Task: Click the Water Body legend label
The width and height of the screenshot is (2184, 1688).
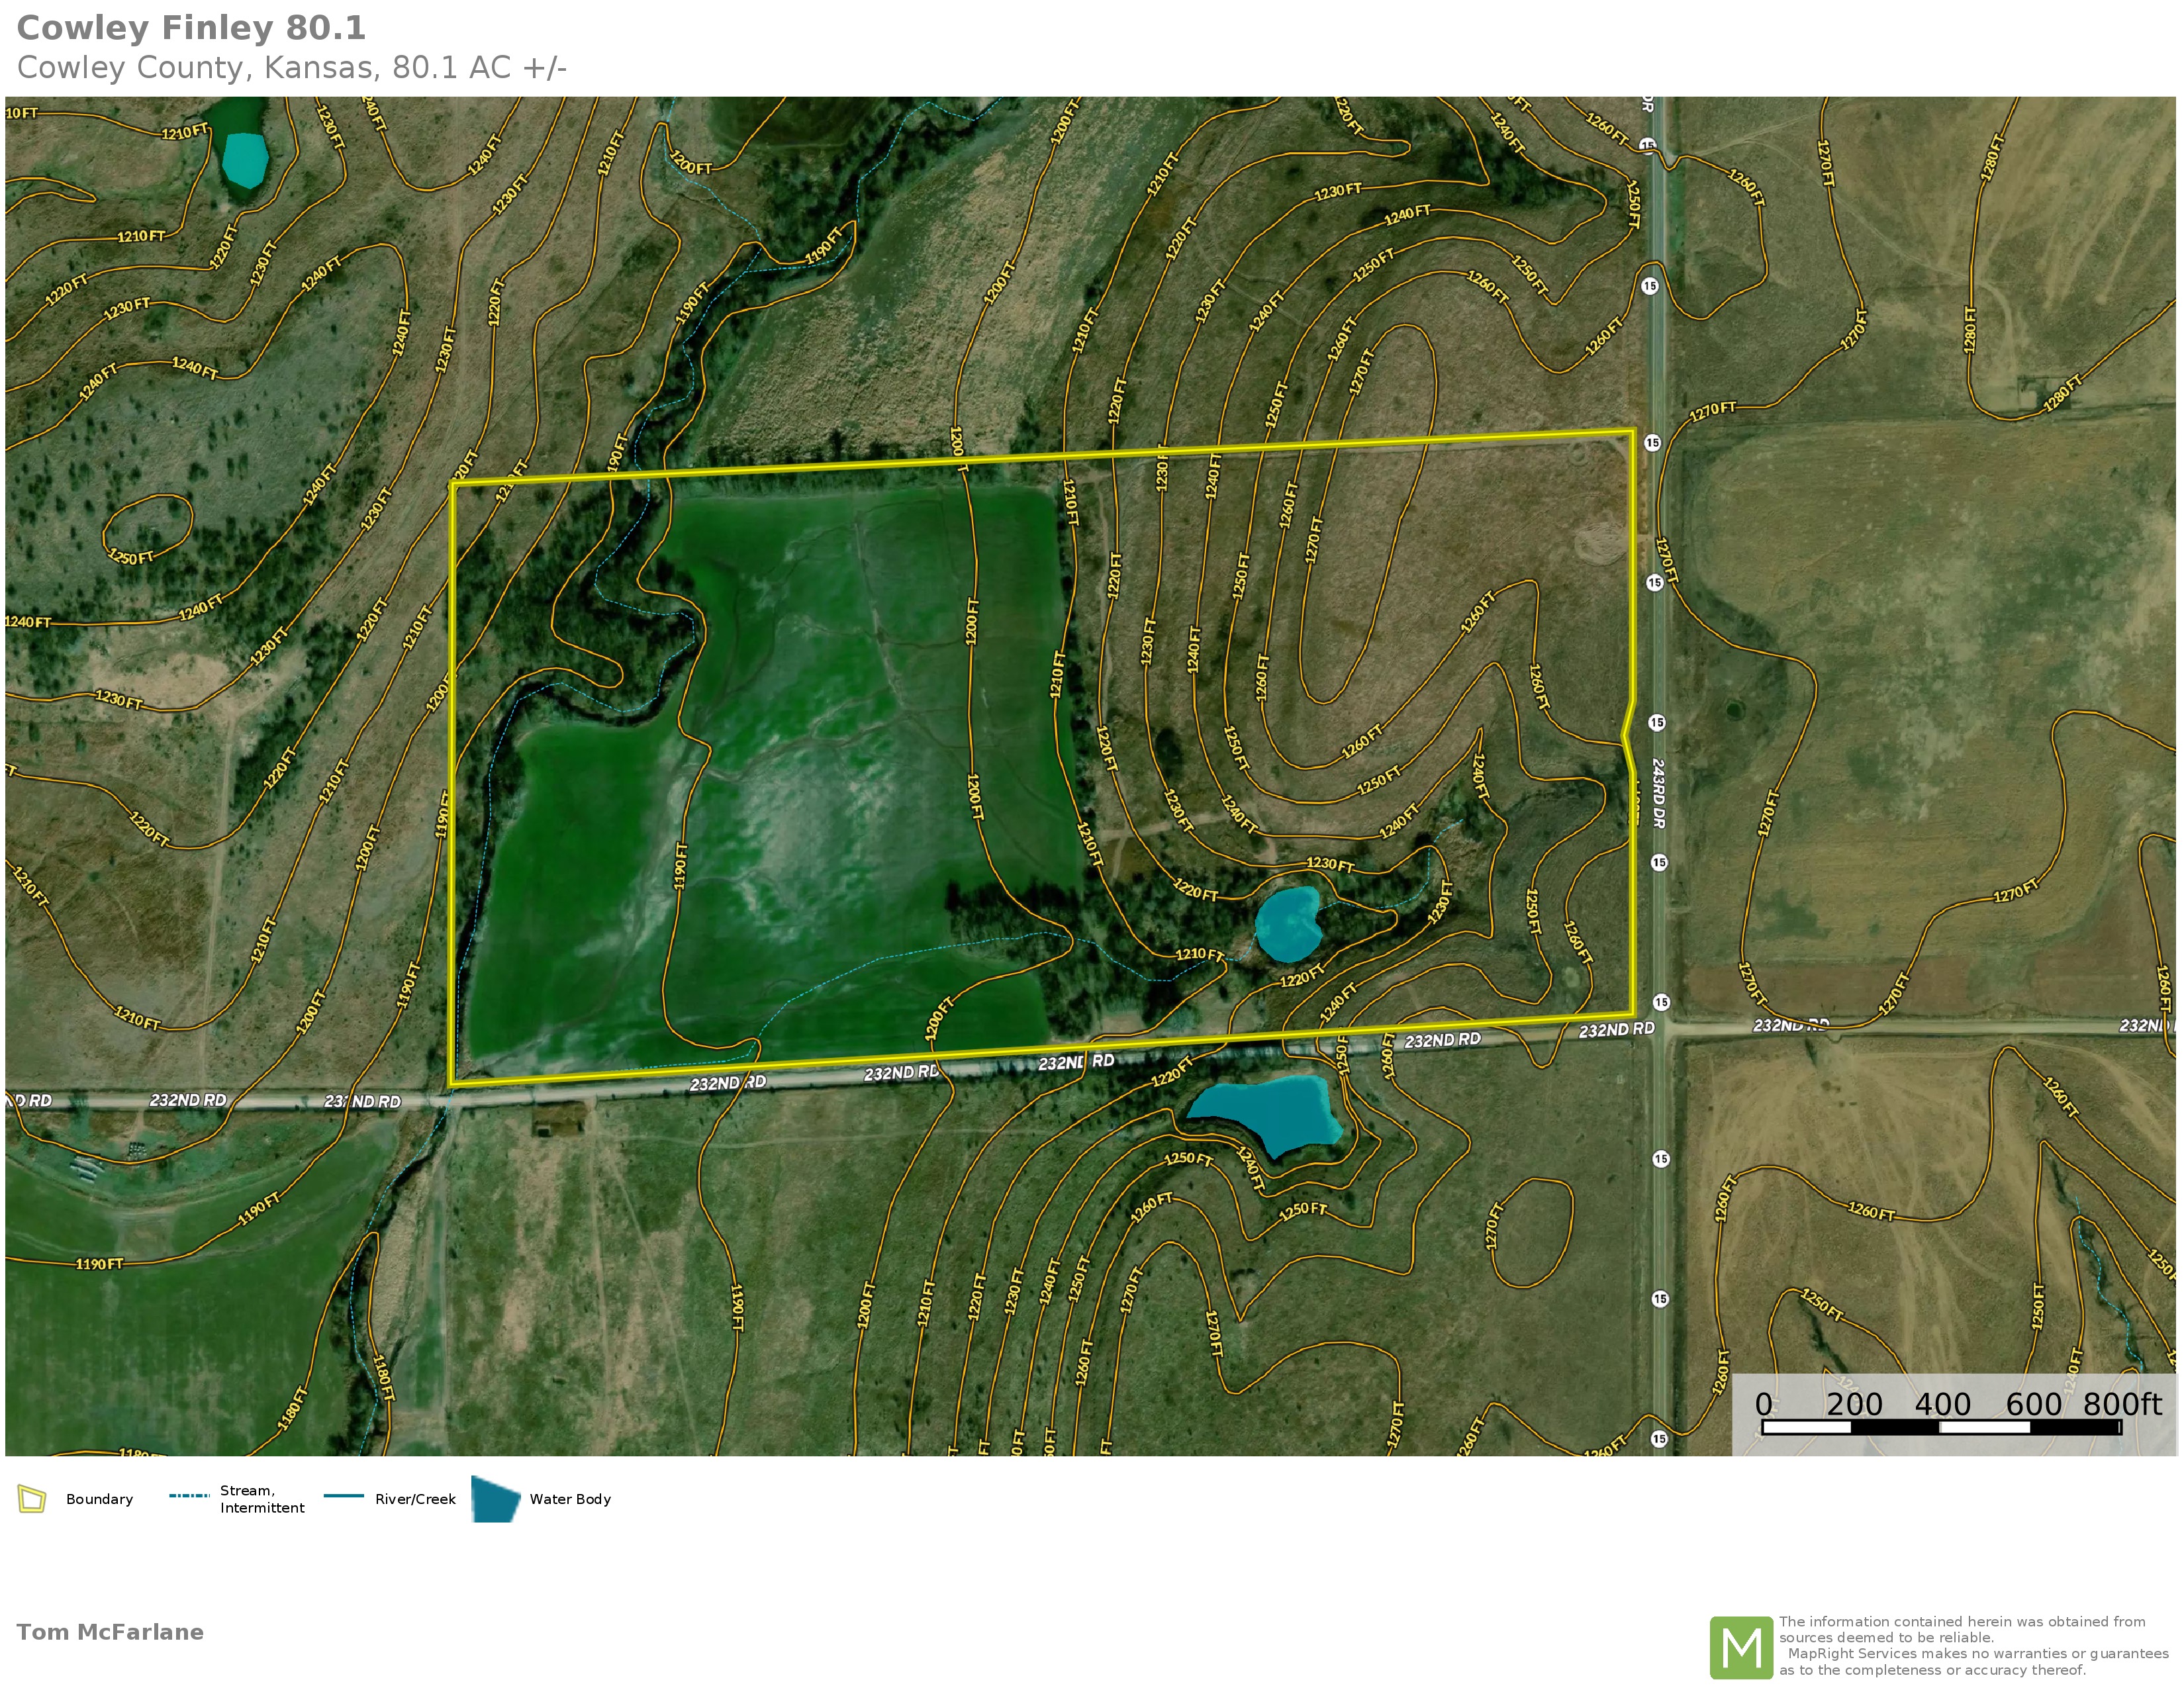Action: point(570,1499)
